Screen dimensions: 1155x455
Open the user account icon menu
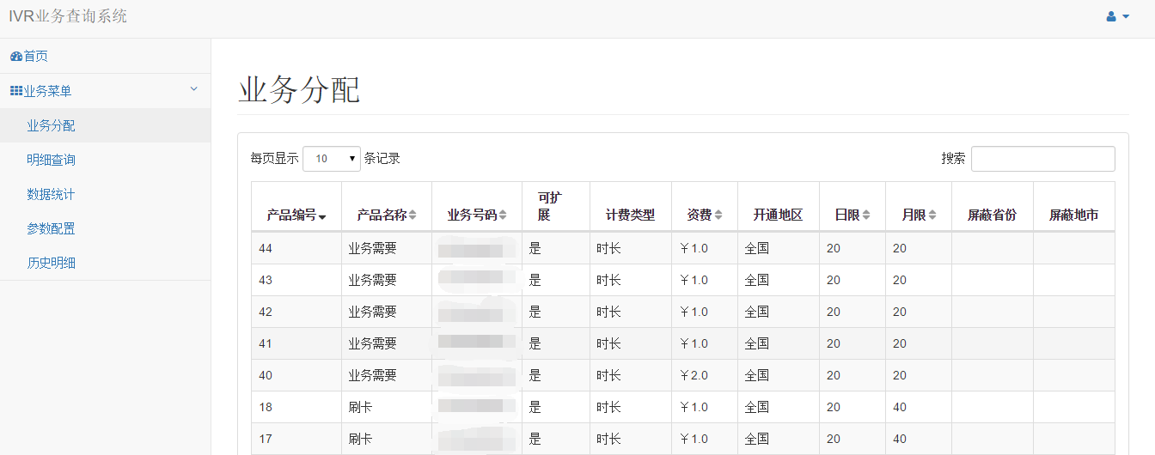(x=1110, y=16)
